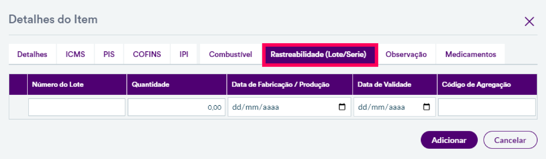Click the Adicionar button

pos(449,140)
